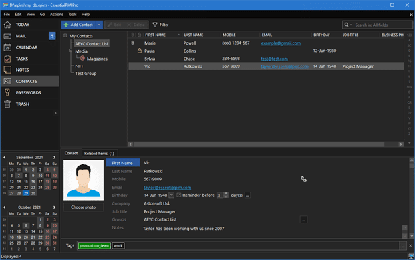Viewport: 415px width, 260px height.
Task: Click the paperclip icon in Marie's row
Action: coord(132,43)
